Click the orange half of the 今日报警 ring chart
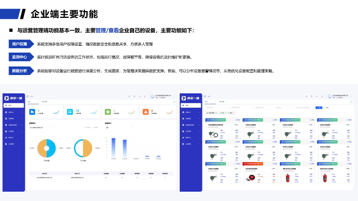Screen dimensions: 358x201 click(x=88, y=148)
